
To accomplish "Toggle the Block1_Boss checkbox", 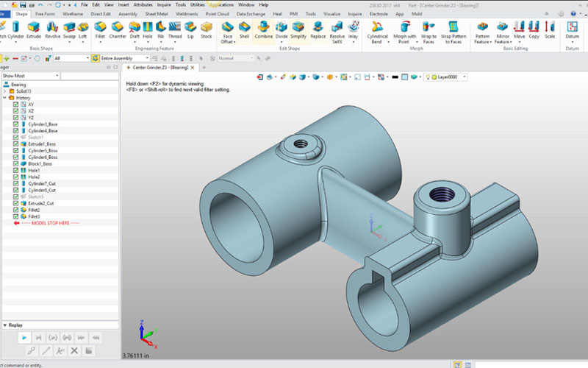I will pyautogui.click(x=15, y=163).
